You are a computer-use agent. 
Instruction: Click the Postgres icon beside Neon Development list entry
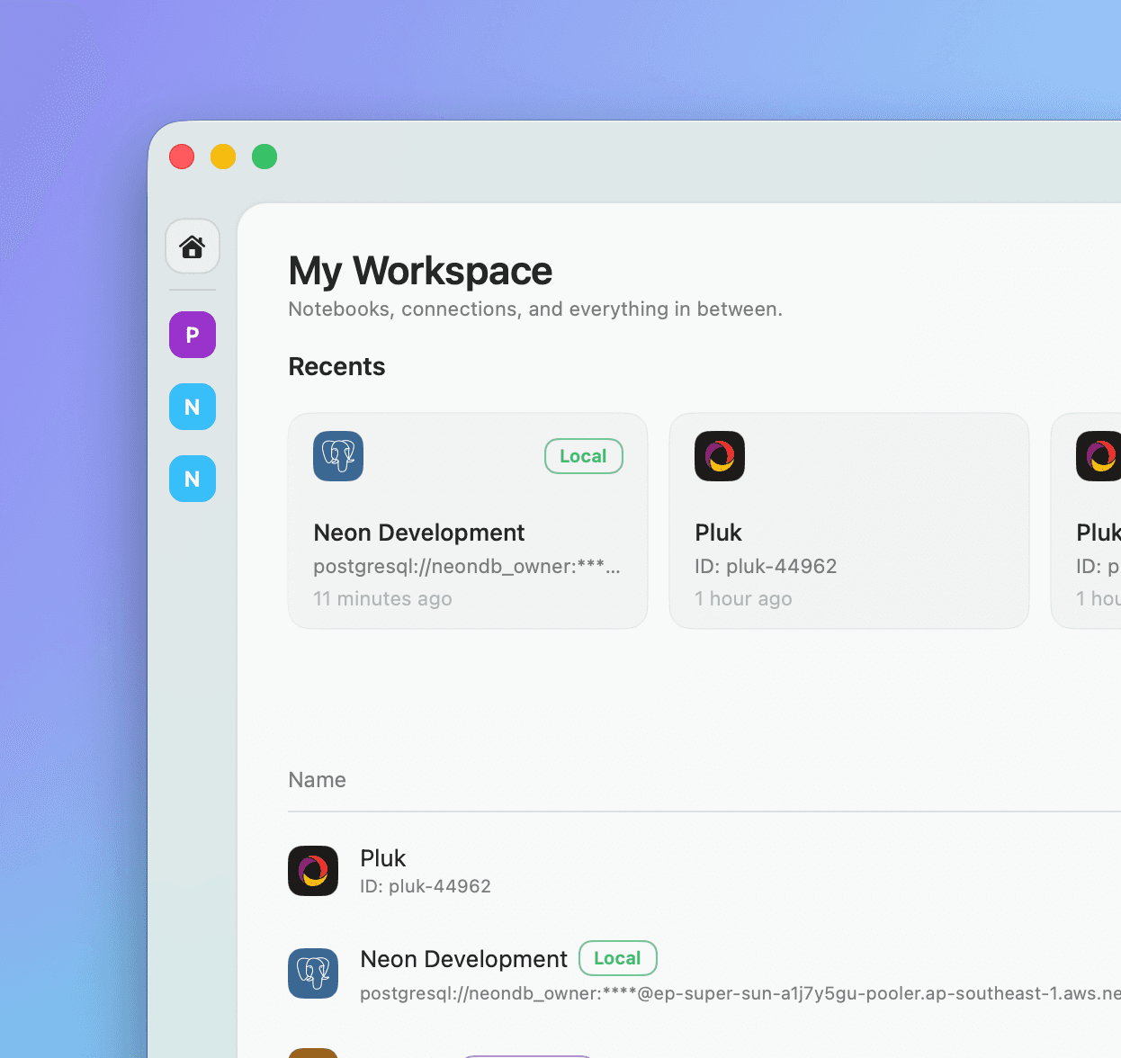coord(313,973)
